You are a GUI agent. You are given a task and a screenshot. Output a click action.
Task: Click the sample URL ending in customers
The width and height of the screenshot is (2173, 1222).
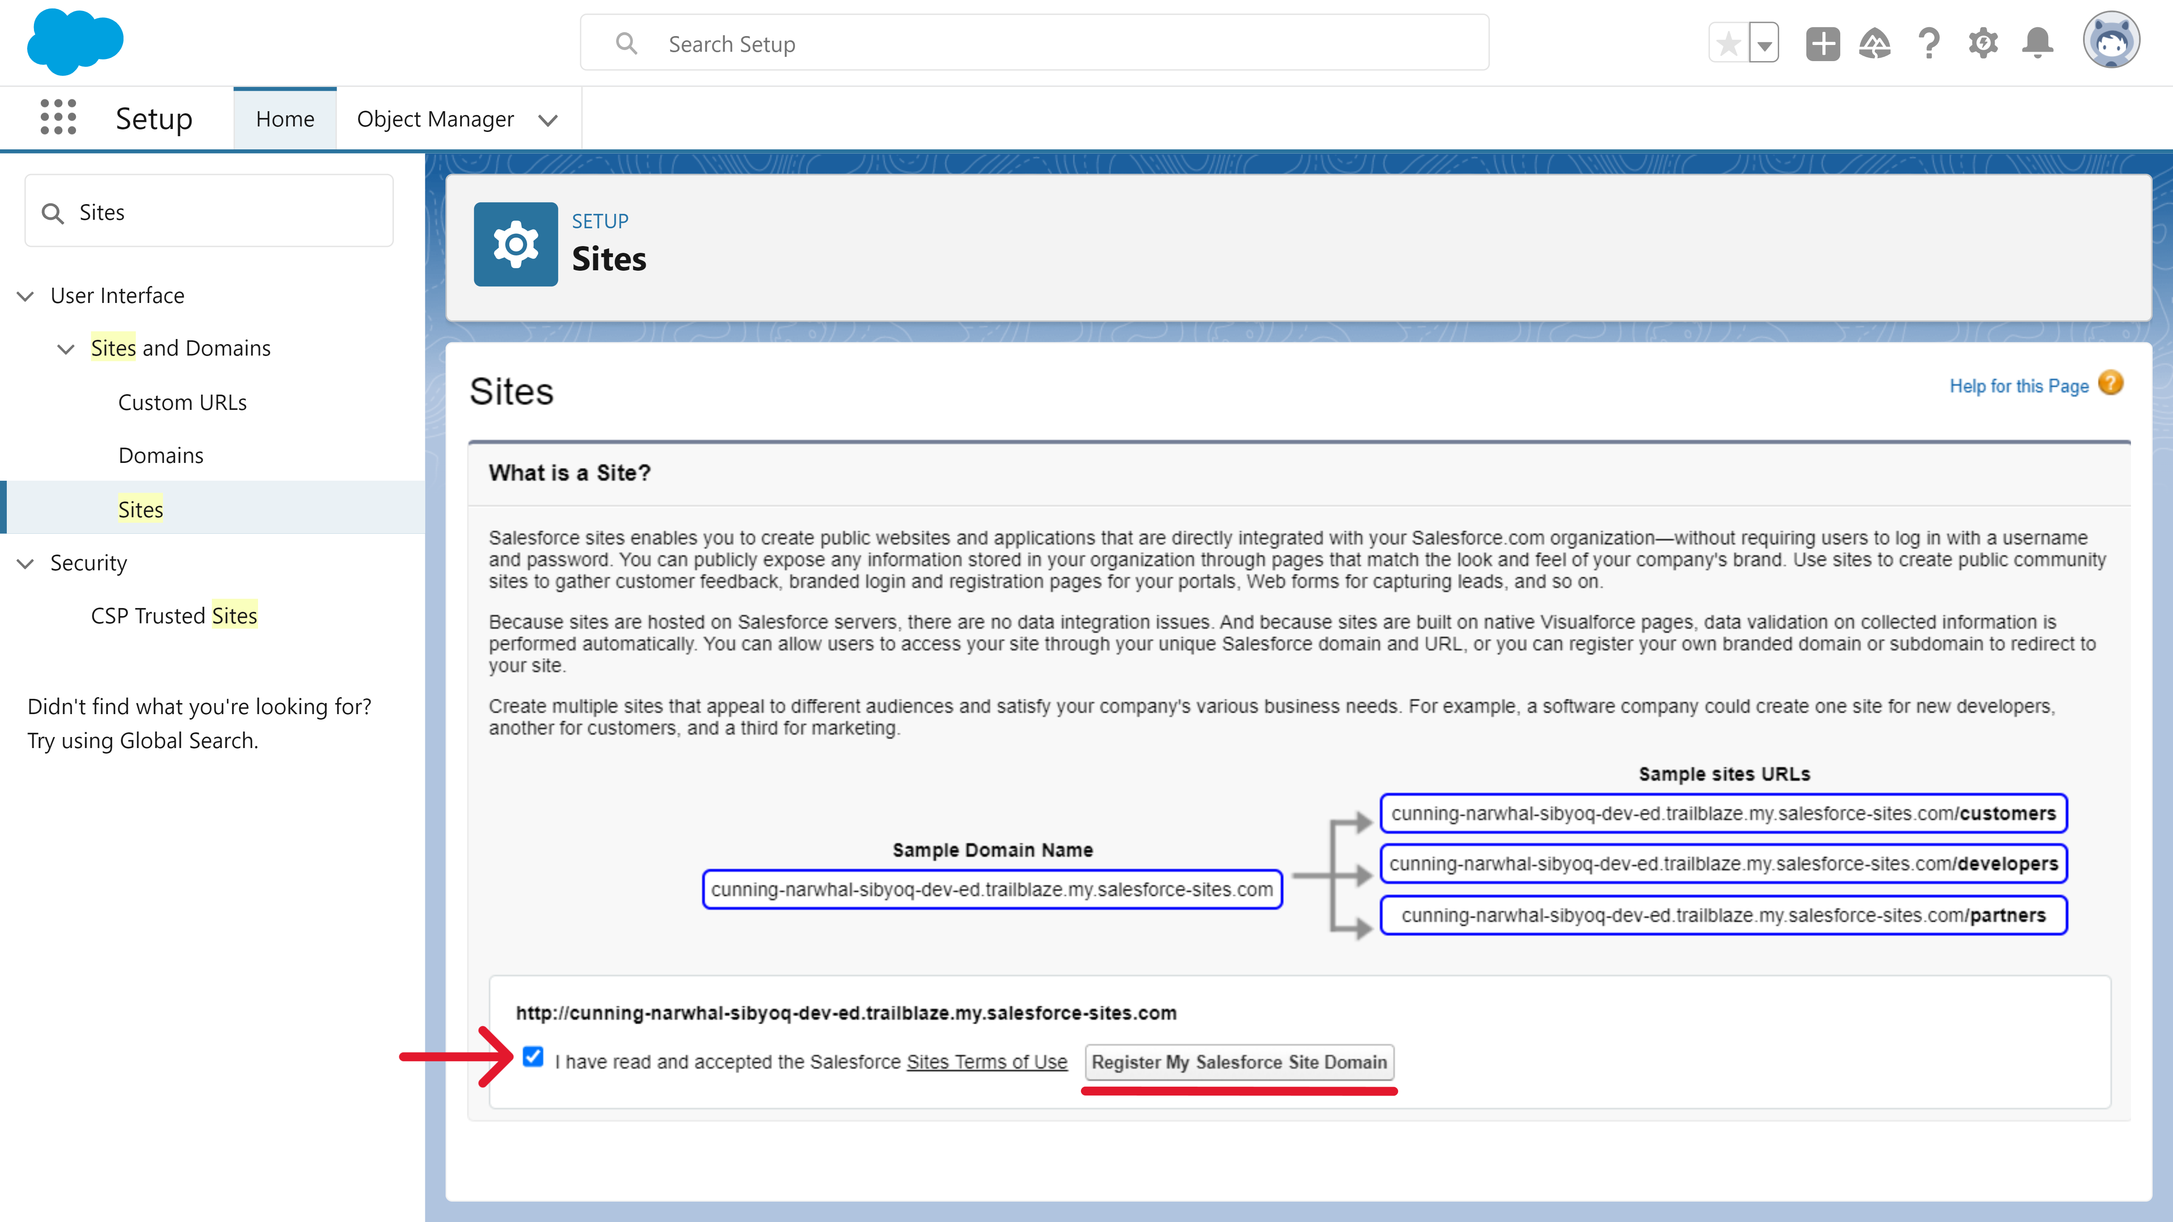1724,814
